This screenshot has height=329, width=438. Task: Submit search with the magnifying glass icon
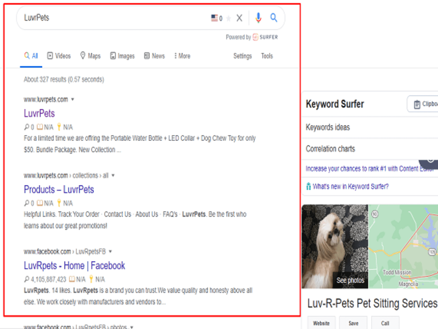click(x=274, y=18)
